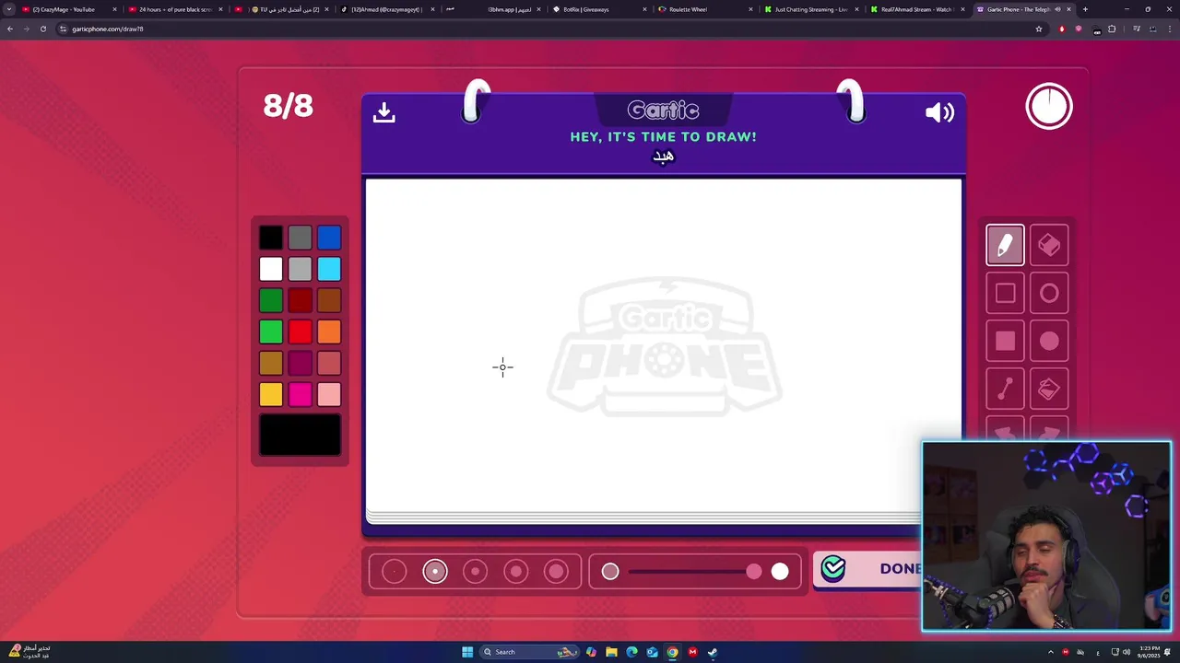
Task: Open the Windows Start menu
Action: [x=467, y=652]
